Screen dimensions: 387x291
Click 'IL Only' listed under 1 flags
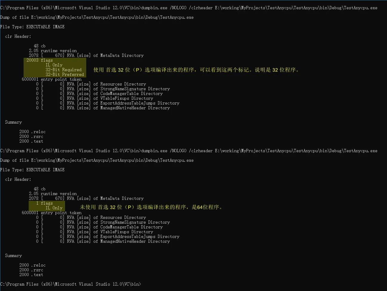click(54, 208)
